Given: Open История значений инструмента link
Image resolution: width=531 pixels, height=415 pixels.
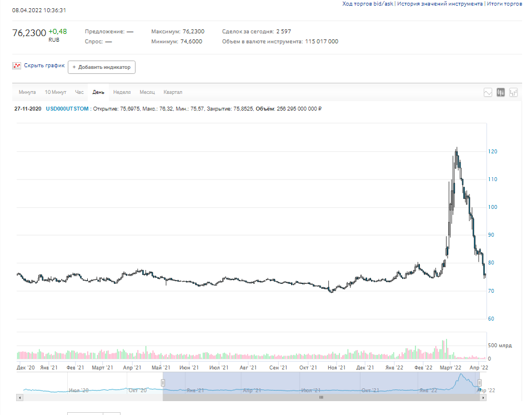Looking at the screenshot, I should pos(440,4).
